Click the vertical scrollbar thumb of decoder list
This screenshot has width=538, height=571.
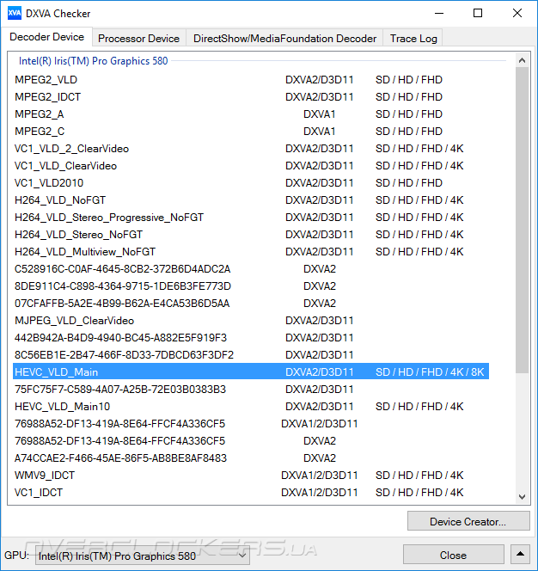click(x=522, y=220)
